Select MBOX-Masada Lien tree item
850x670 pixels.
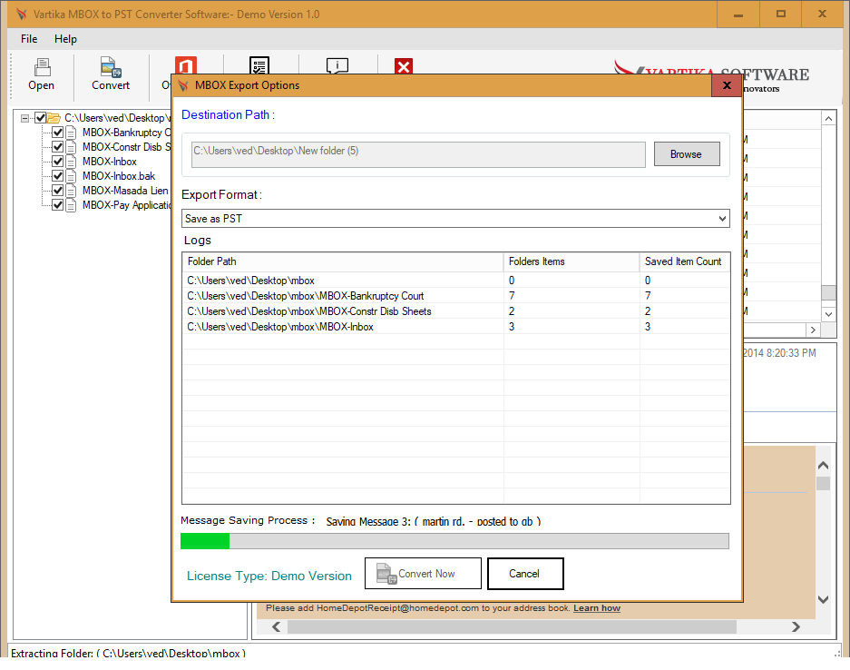(125, 191)
